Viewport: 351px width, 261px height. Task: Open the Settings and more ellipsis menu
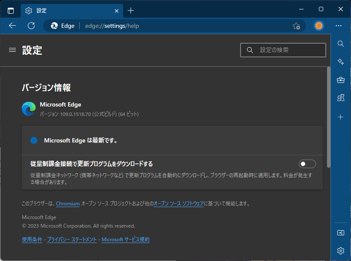point(339,26)
